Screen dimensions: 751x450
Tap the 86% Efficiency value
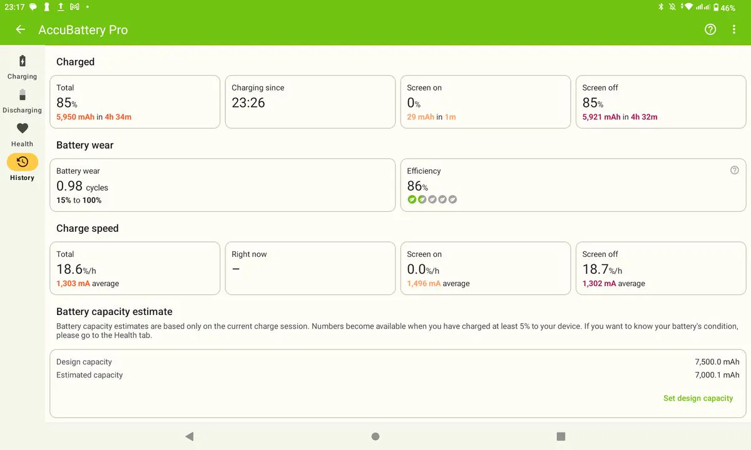coord(417,186)
